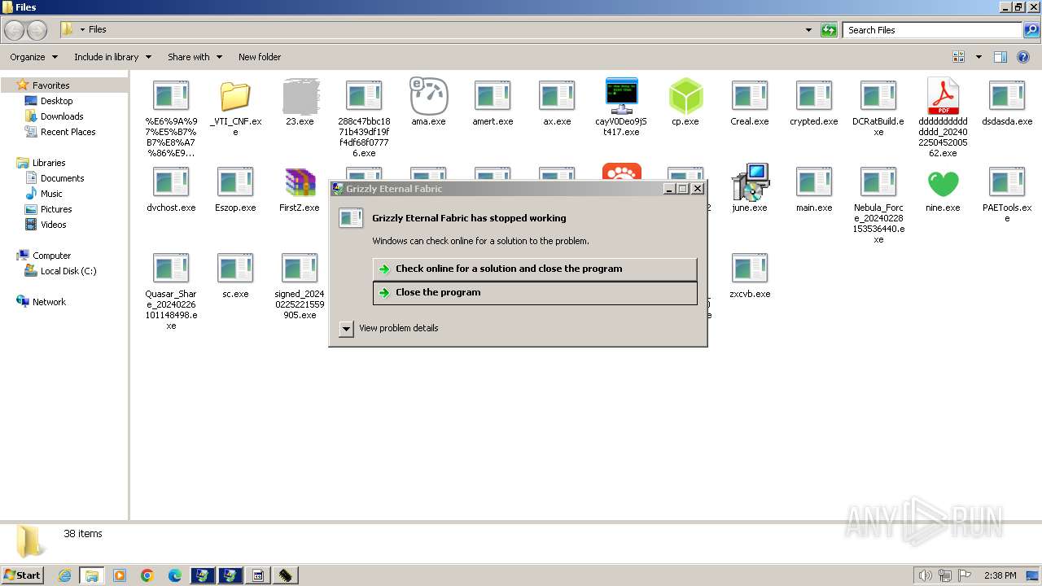
Task: Click New folder in the toolbar
Action: pos(260,57)
